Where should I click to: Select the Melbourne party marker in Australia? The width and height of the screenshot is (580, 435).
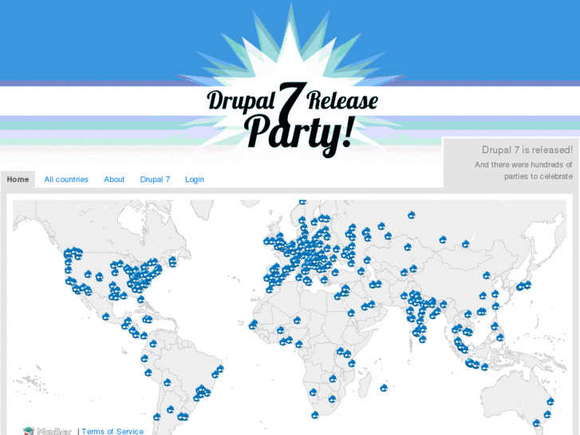click(536, 423)
